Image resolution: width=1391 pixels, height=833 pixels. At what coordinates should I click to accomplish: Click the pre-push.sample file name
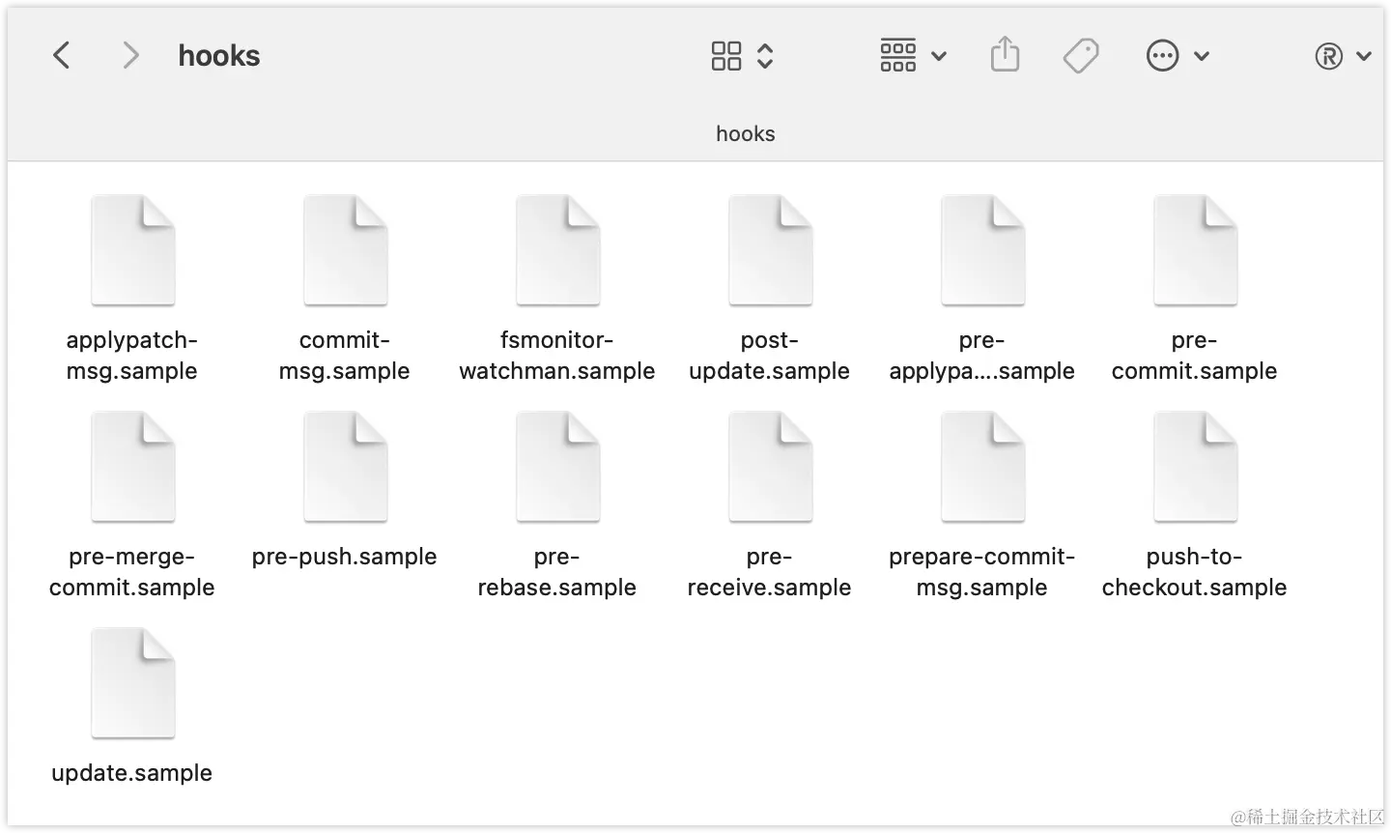click(345, 557)
